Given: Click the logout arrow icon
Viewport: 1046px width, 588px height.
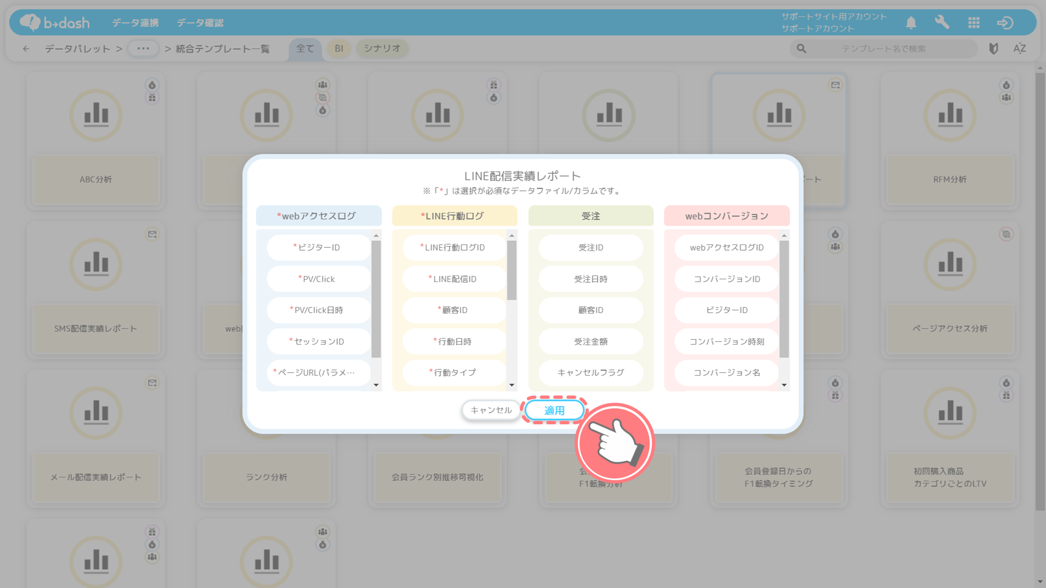Looking at the screenshot, I should [x=1005, y=23].
